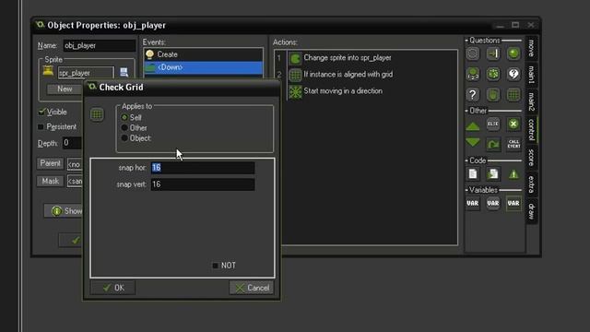Switch to the main2 tab
The width and height of the screenshot is (590, 332).
(x=531, y=102)
